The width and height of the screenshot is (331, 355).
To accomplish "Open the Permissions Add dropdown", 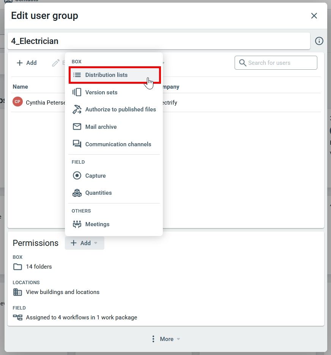I will coord(84,243).
